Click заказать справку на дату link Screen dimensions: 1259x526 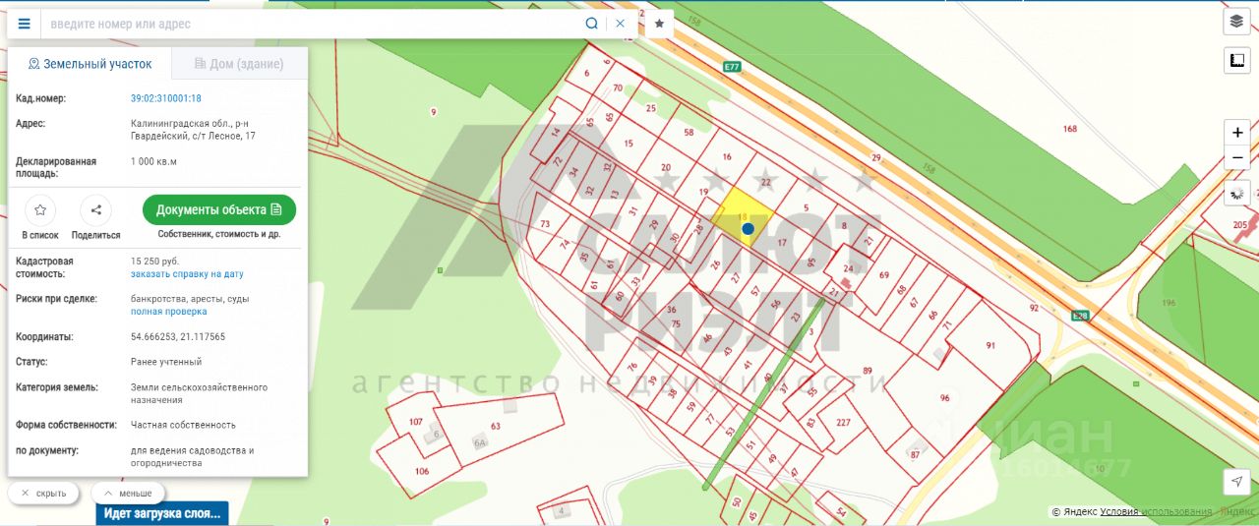coord(187,274)
